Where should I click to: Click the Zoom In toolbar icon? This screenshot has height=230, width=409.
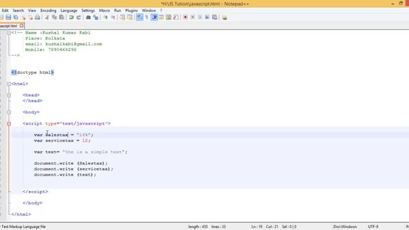105,17
